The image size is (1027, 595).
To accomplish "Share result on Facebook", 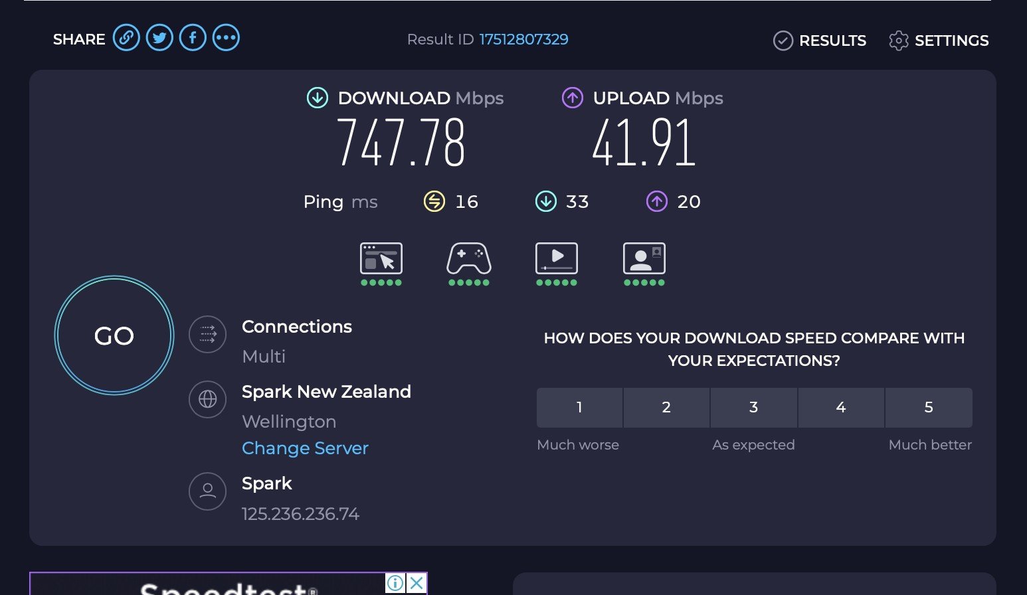I will click(193, 38).
